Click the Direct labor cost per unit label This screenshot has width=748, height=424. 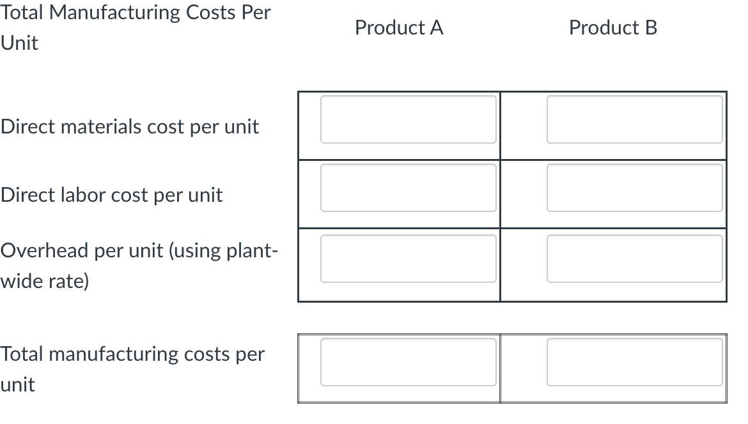111,195
